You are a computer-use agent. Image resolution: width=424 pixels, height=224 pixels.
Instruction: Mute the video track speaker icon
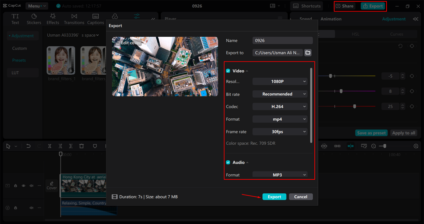pyautogui.click(x=31, y=186)
